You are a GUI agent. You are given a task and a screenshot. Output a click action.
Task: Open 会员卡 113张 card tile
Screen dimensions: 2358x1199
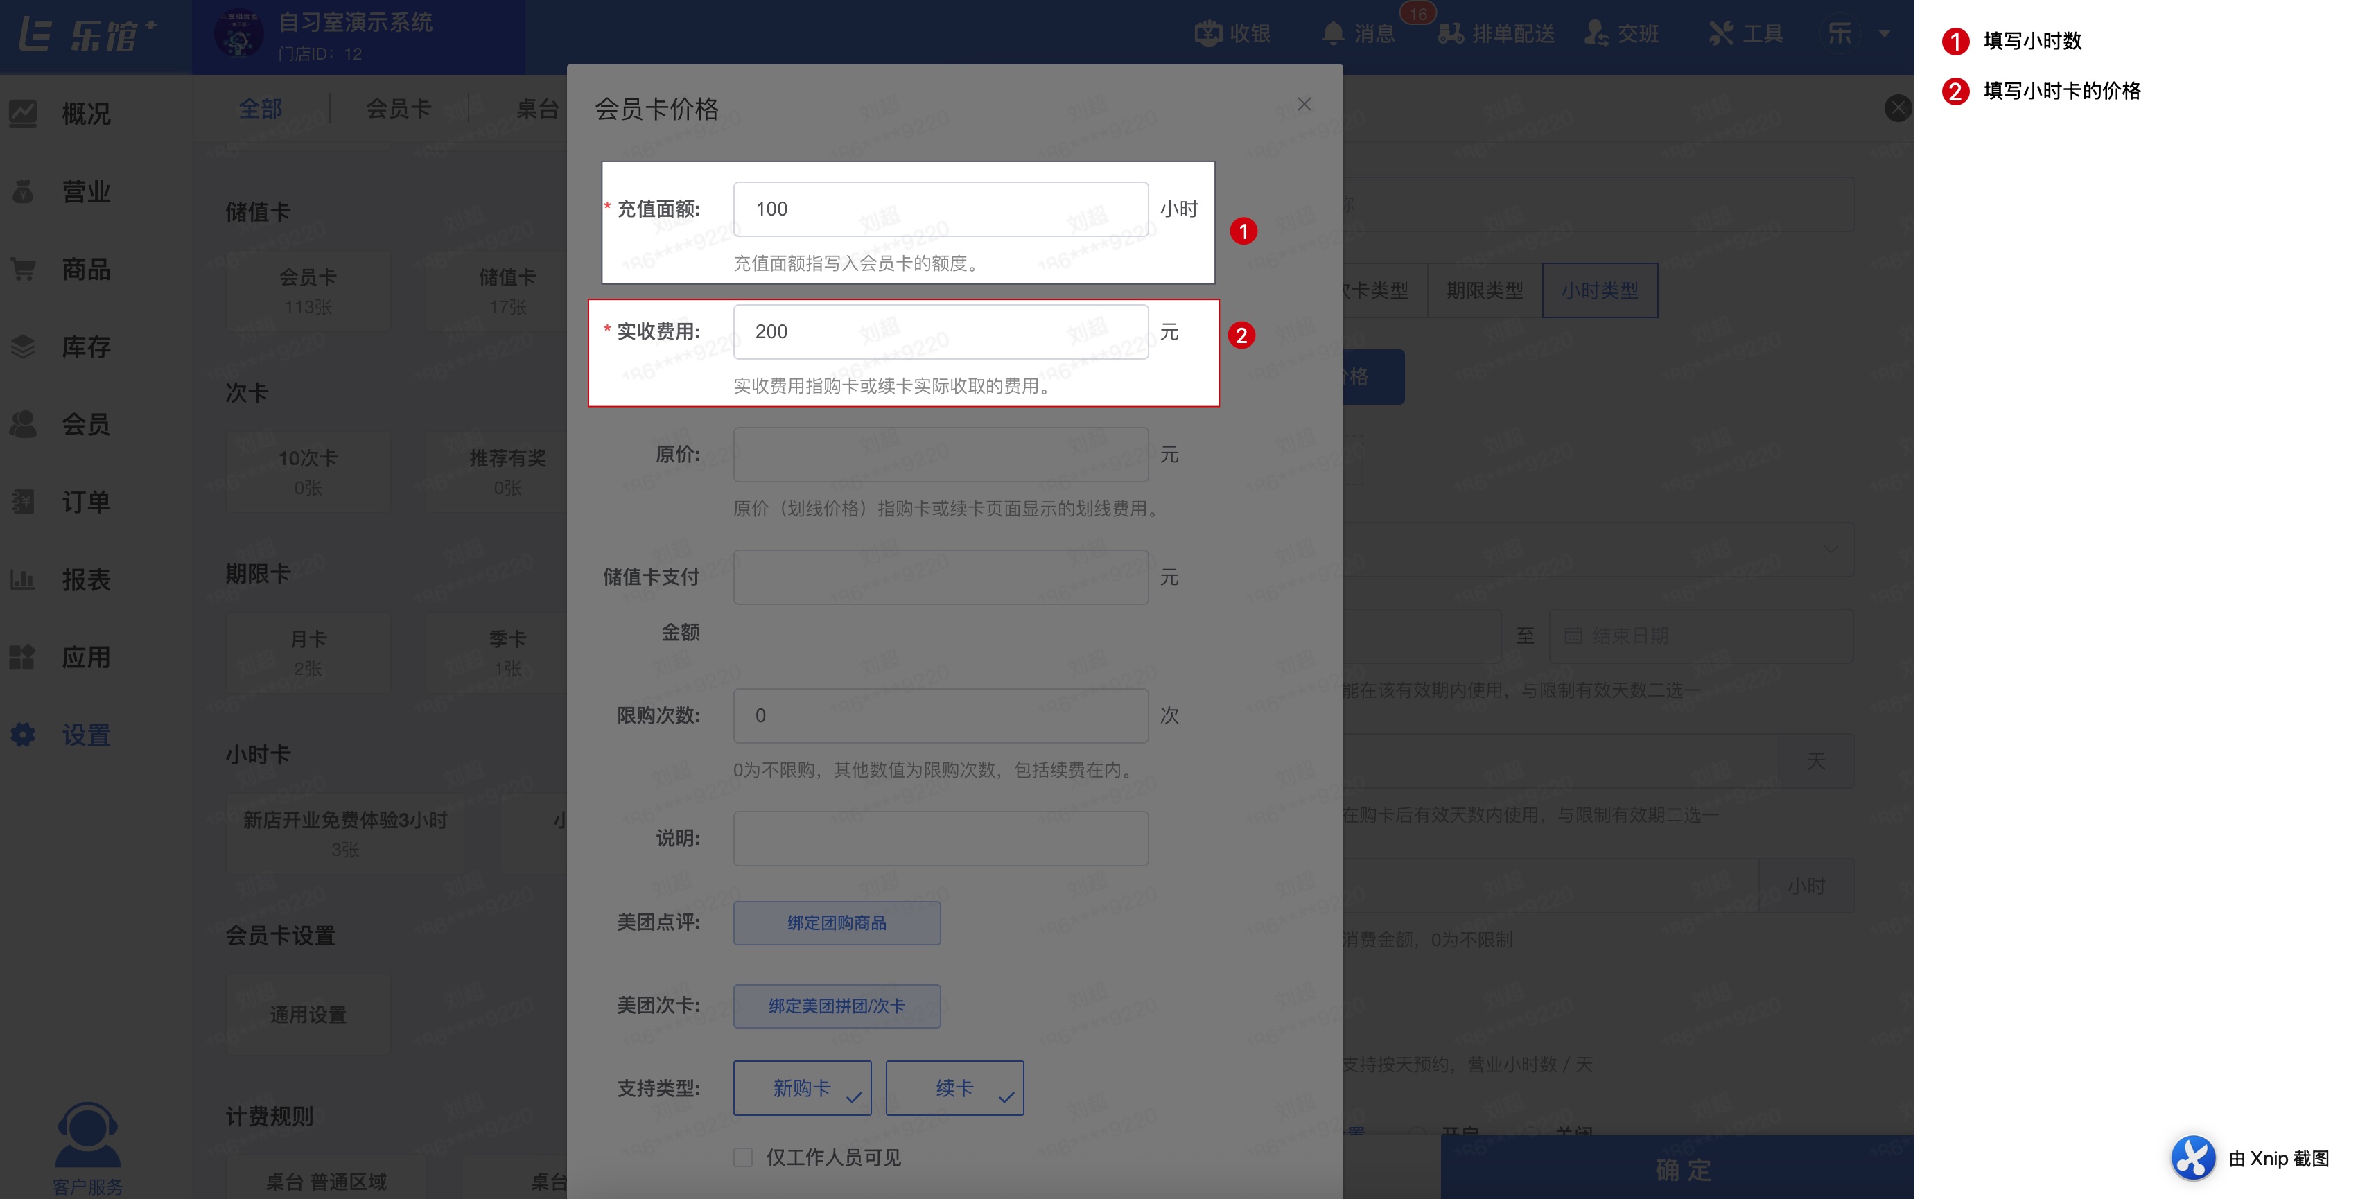coord(308,291)
